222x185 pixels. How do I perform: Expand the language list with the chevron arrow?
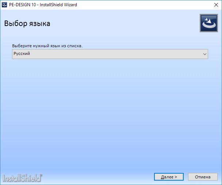pos(205,54)
